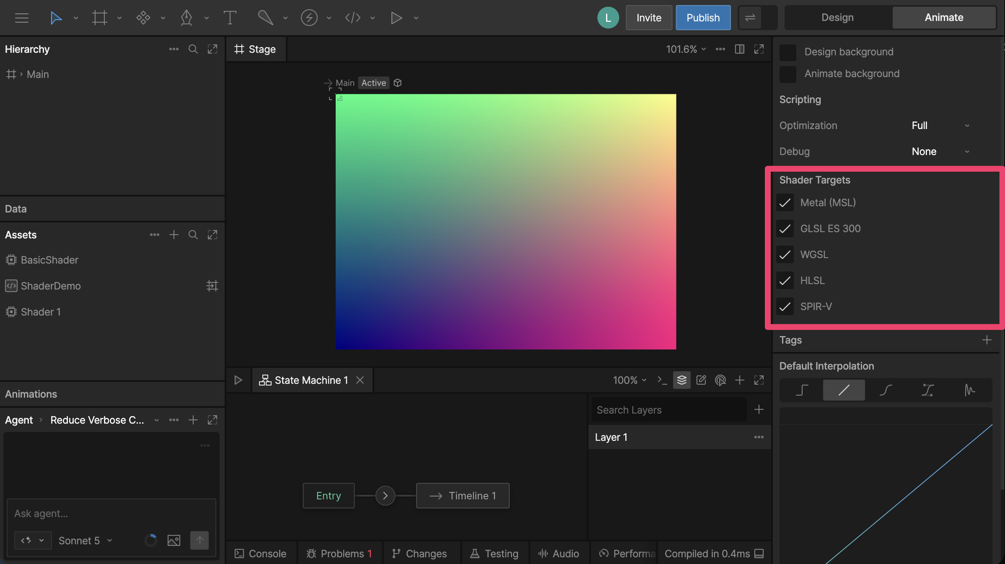
Task: Select the text tool
Action: tap(230, 18)
